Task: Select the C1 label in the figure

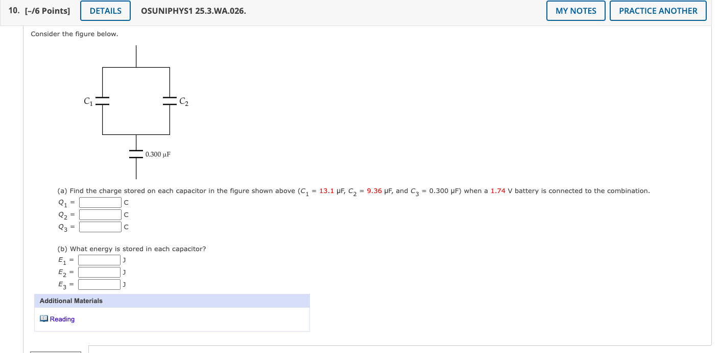Action: 87,101
